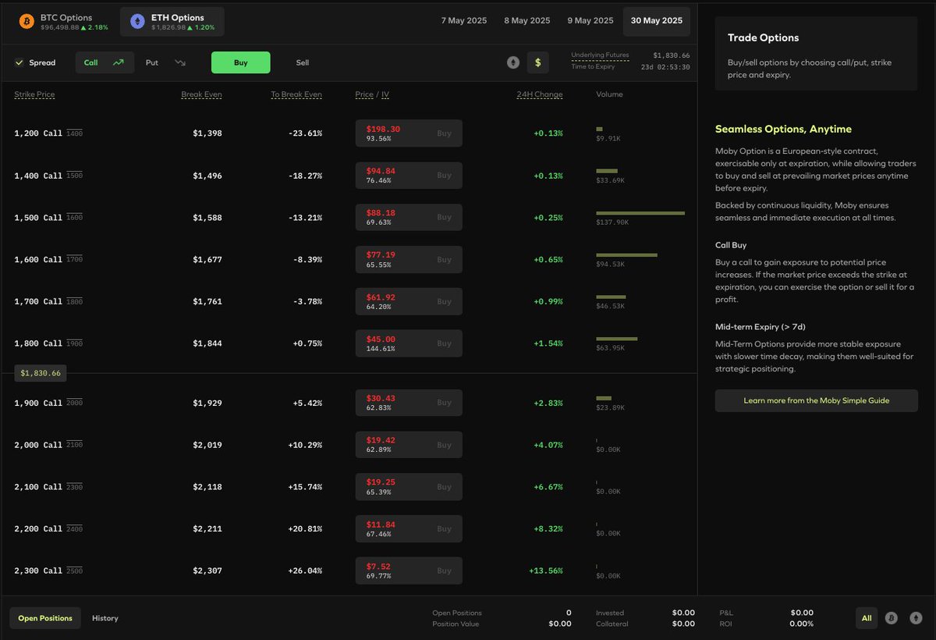Buy the 1,600 Call at $77.19
Viewport: 936px width, 640px height.
(x=409, y=260)
